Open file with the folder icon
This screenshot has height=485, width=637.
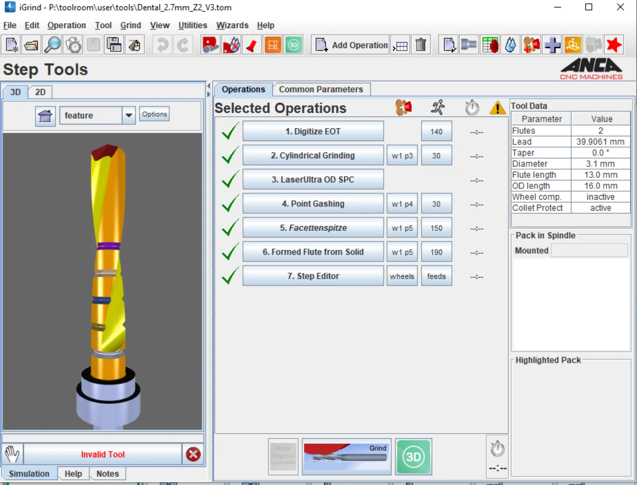pyautogui.click(x=31, y=45)
